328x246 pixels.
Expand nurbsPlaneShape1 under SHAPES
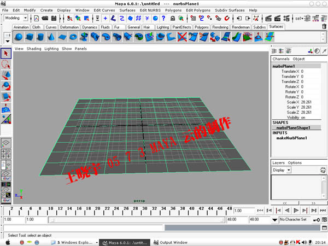293,127
